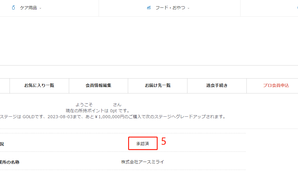This screenshot has width=298, height=178.
Task: Click the 業所の名称 row label
Action: (x=10, y=162)
